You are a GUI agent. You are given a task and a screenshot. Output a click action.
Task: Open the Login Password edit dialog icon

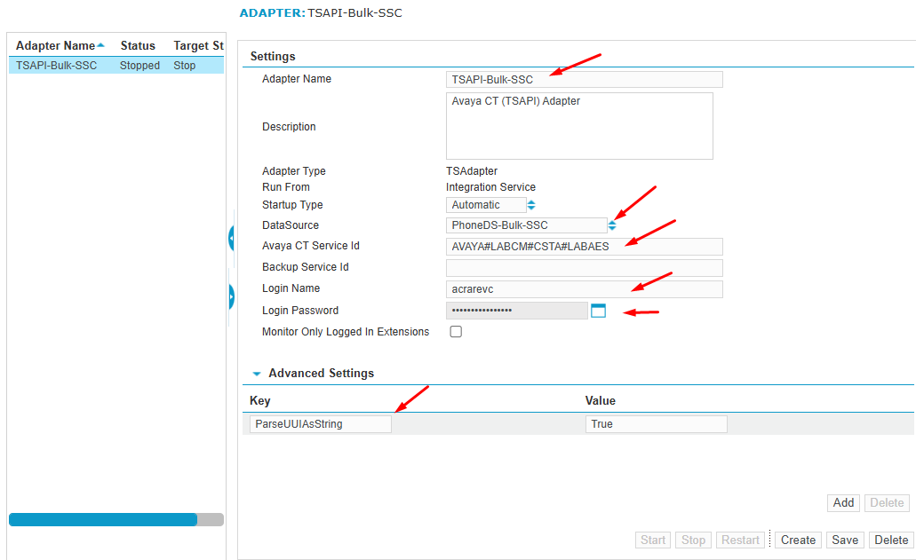pyautogui.click(x=598, y=311)
